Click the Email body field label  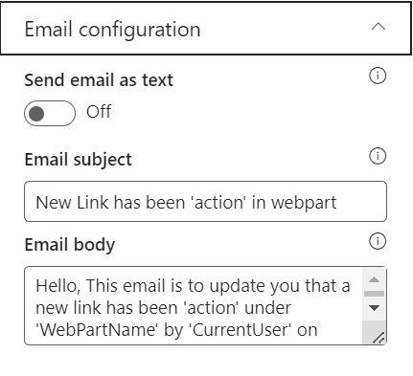click(x=70, y=245)
